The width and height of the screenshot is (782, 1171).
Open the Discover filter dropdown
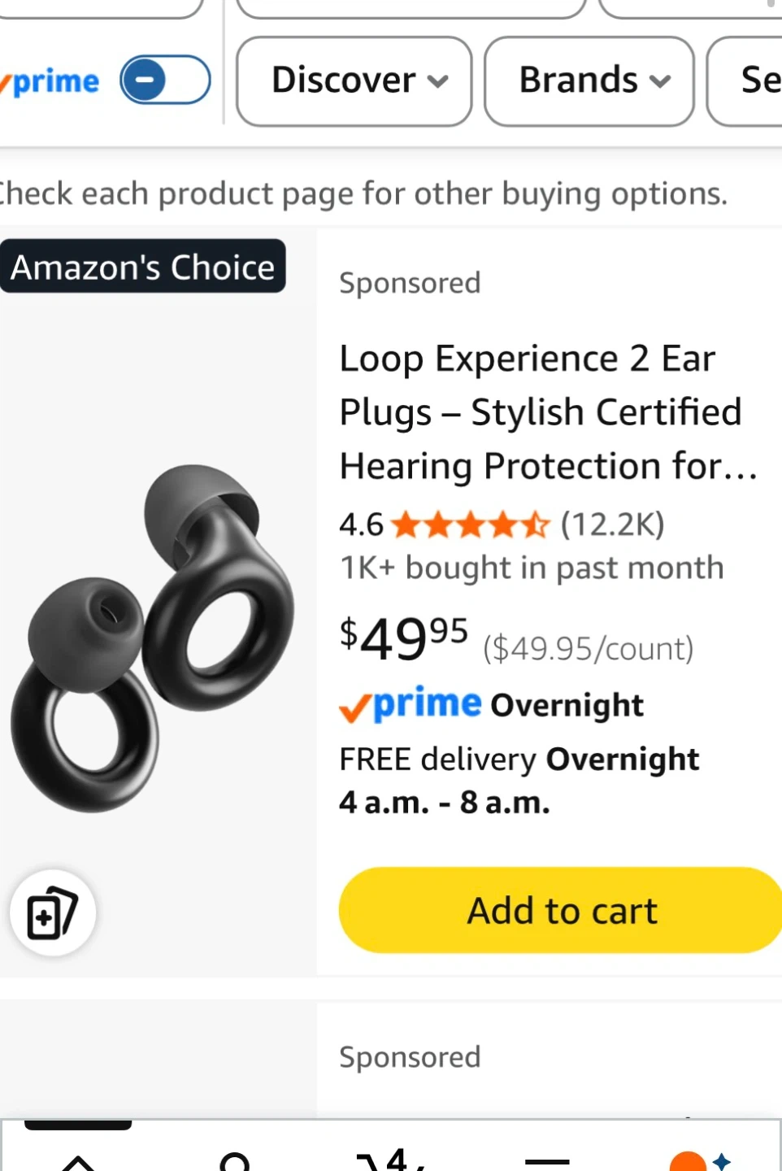[x=354, y=81]
